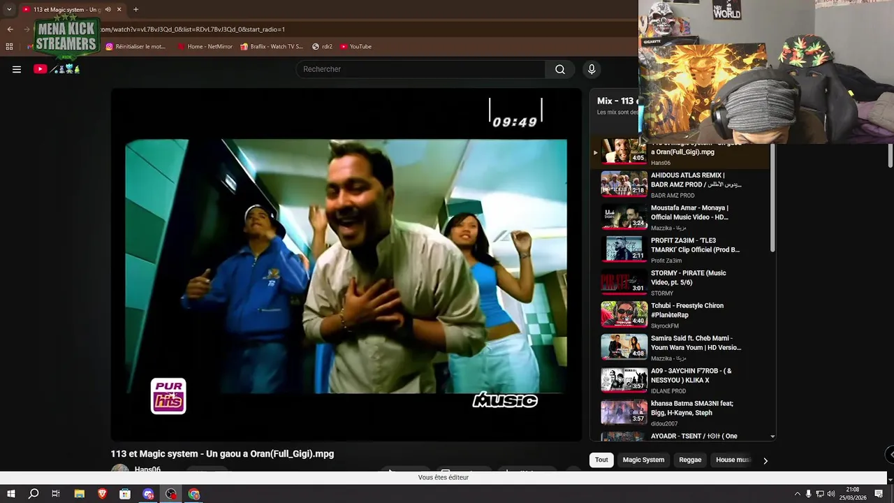The height and width of the screenshot is (503, 894).
Task: Show more filter chips with right arrow
Action: coord(765,460)
